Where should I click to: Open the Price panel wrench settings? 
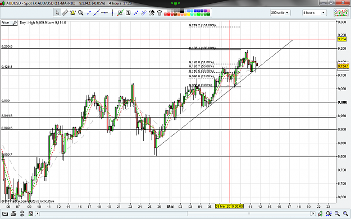[15, 22]
